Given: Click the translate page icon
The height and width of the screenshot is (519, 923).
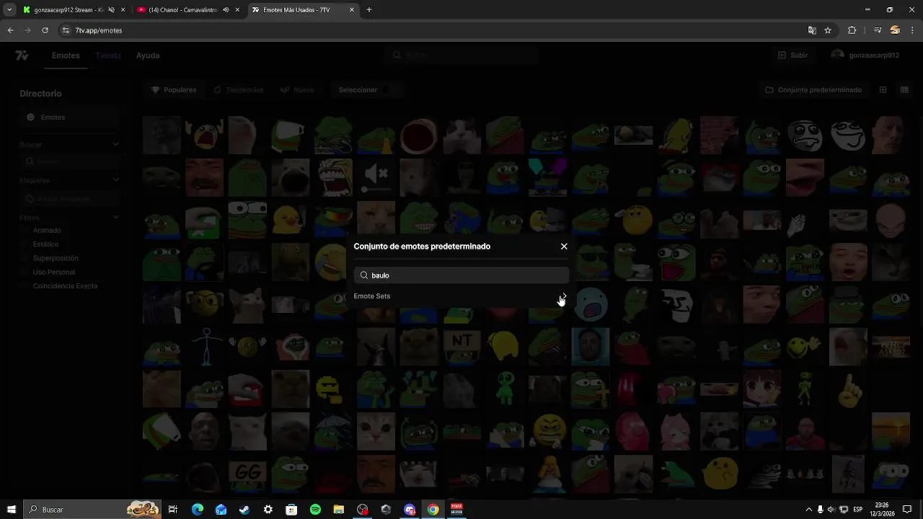Looking at the screenshot, I should [x=812, y=30].
